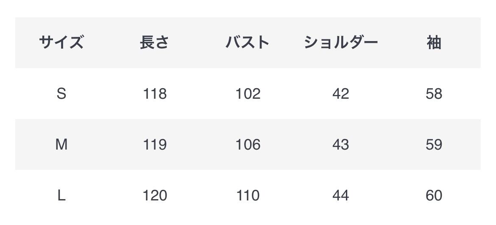
Task: Click the ショルダー column header
Action: click(341, 43)
